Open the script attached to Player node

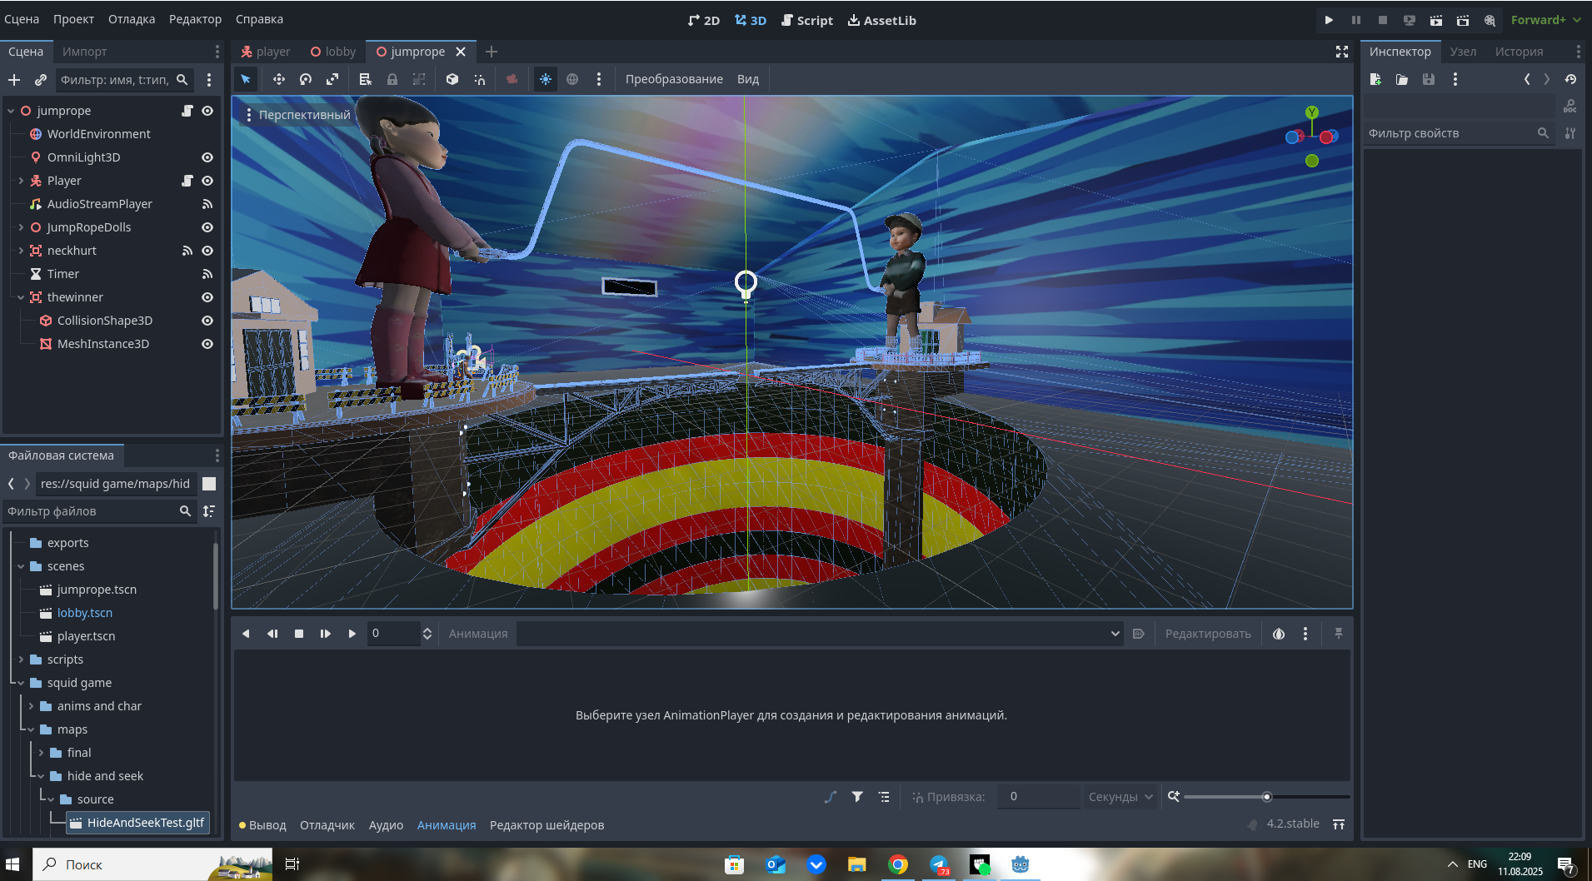(187, 181)
